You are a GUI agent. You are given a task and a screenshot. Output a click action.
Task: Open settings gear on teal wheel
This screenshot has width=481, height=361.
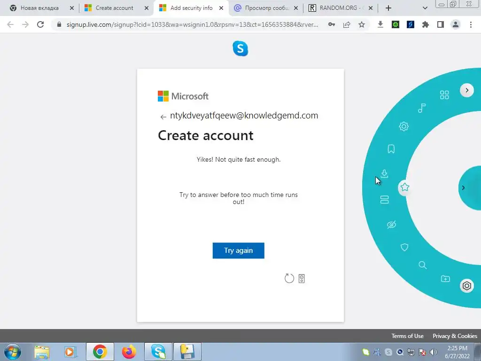[x=403, y=126]
